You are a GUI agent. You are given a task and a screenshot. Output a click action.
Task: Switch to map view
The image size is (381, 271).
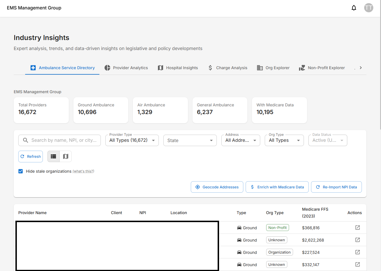(66, 156)
